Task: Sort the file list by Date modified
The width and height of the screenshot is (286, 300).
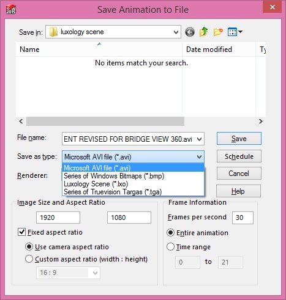Action: (x=219, y=49)
